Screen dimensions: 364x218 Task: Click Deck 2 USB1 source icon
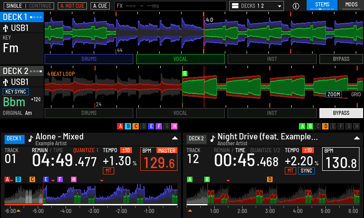[x=5, y=82]
